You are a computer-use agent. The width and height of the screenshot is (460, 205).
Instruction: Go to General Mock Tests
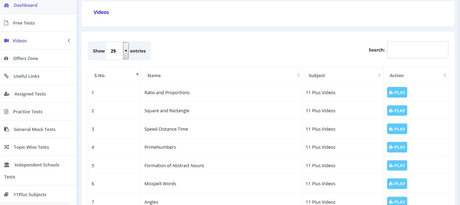tap(38, 129)
